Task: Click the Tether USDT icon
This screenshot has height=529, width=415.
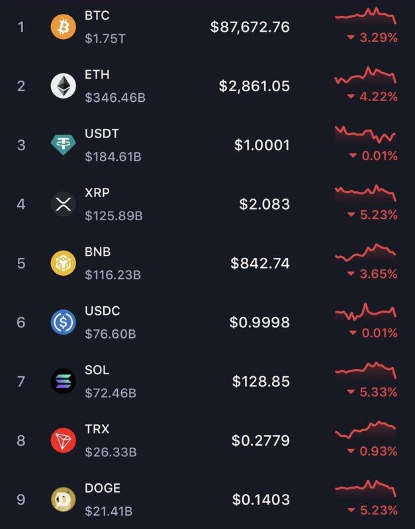Action: pyautogui.click(x=64, y=145)
